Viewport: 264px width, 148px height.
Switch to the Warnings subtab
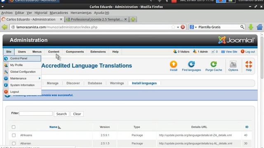117,83
